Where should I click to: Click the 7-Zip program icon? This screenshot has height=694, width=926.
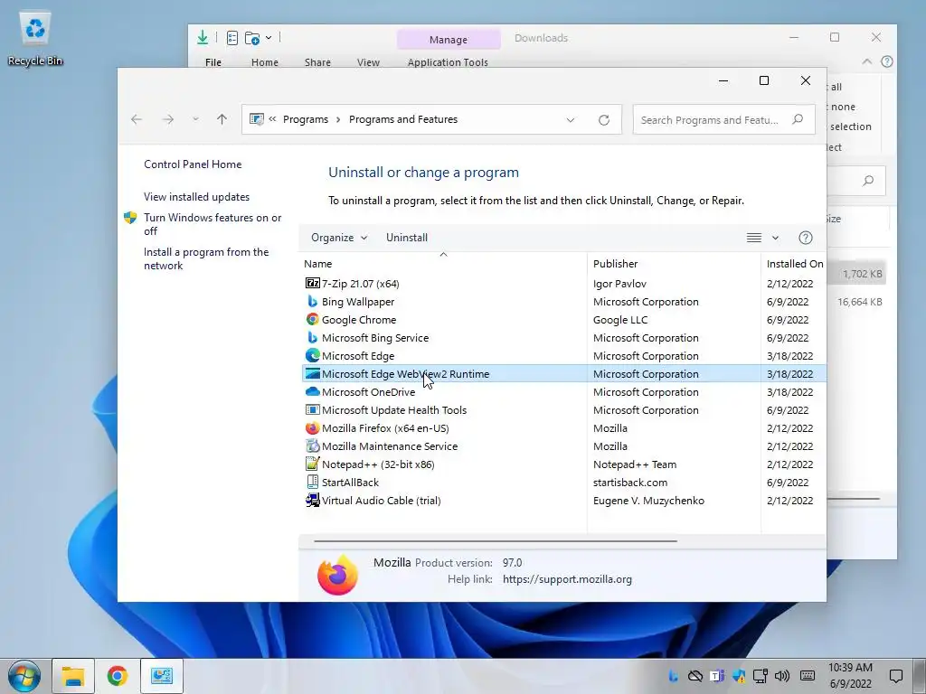[x=312, y=283]
